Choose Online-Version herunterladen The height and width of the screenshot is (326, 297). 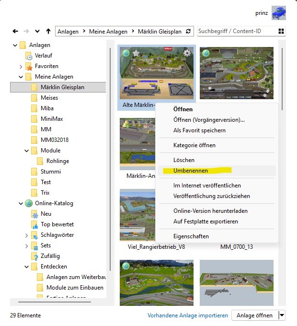[217, 211]
